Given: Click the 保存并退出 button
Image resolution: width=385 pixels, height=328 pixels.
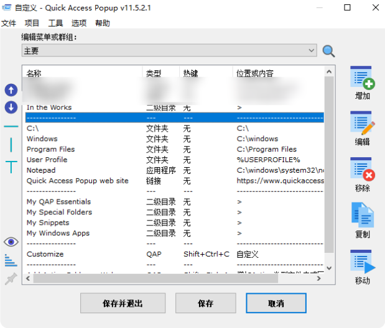Looking at the screenshot, I should pos(123,303).
